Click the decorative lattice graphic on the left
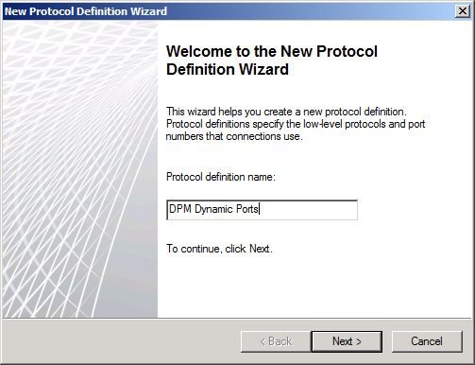Image resolution: width=475 pixels, height=365 pixels. point(80,169)
